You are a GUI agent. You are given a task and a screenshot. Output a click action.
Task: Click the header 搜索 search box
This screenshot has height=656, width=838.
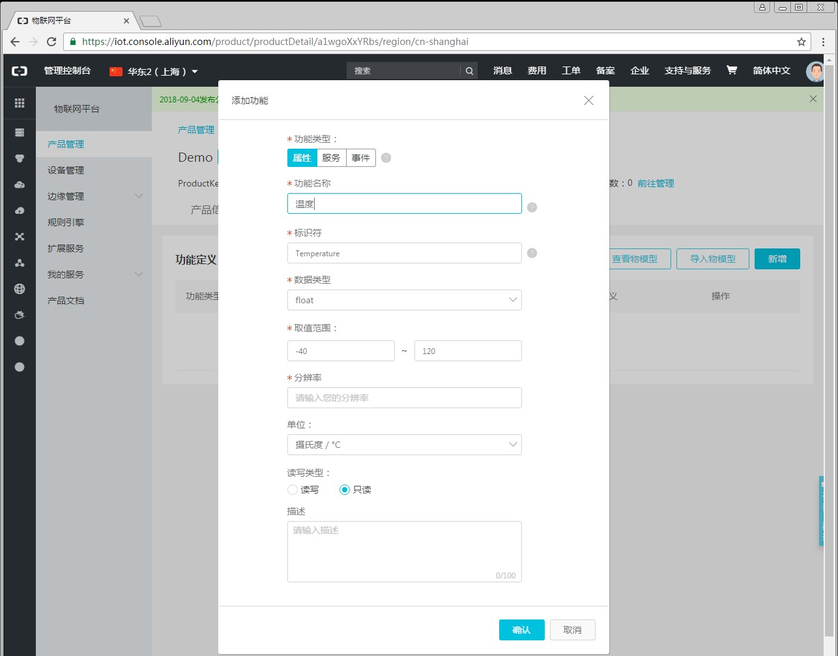[404, 70]
